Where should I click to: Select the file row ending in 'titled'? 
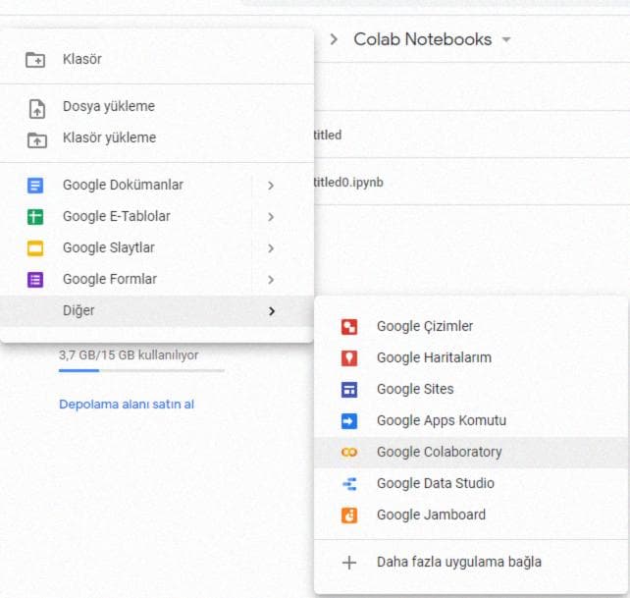click(472, 135)
